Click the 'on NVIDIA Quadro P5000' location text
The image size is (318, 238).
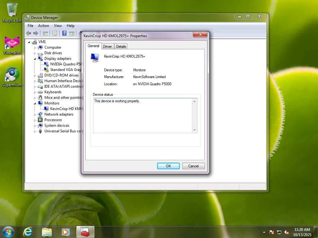click(x=152, y=84)
